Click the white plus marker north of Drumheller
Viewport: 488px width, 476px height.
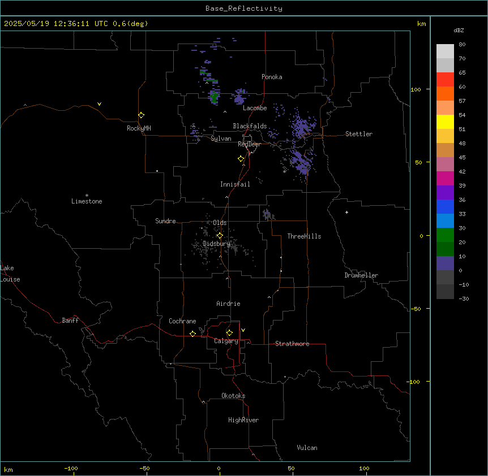[346, 212]
